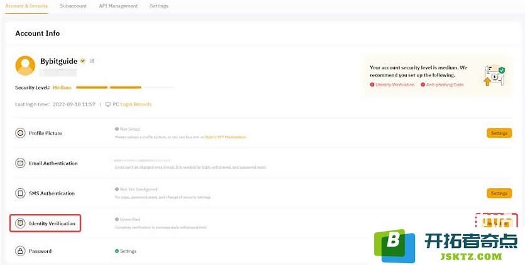This screenshot has height=265, width=525.
Task: Click the Email Authentication label
Action: [x=53, y=163]
